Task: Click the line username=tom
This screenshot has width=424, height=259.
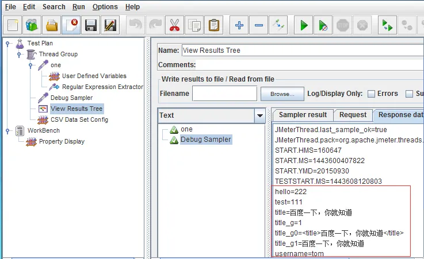Action: (x=299, y=254)
